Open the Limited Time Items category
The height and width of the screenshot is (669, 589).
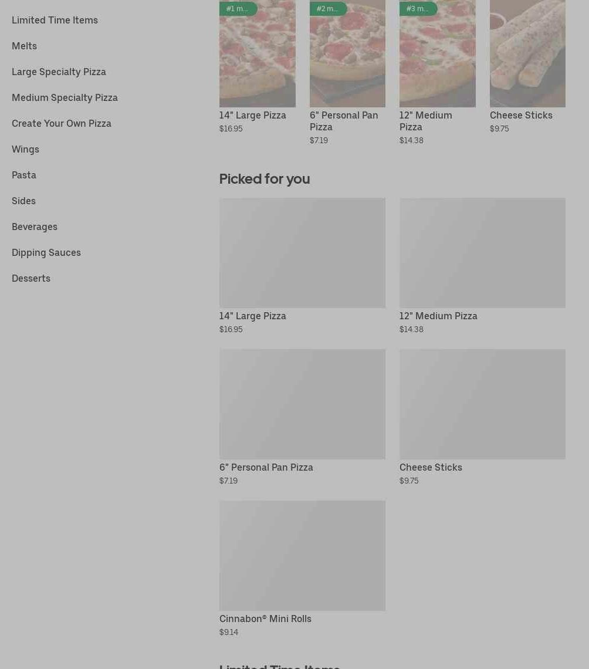(x=55, y=20)
